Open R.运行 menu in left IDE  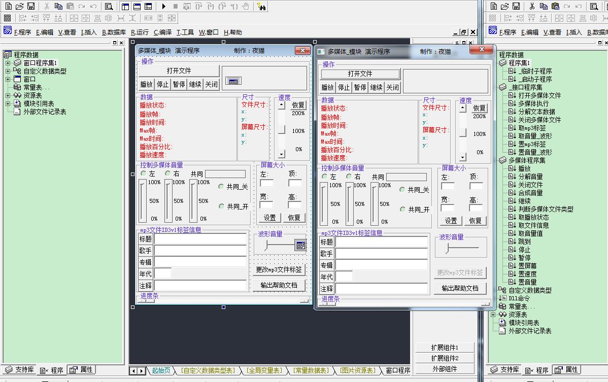click(x=140, y=32)
